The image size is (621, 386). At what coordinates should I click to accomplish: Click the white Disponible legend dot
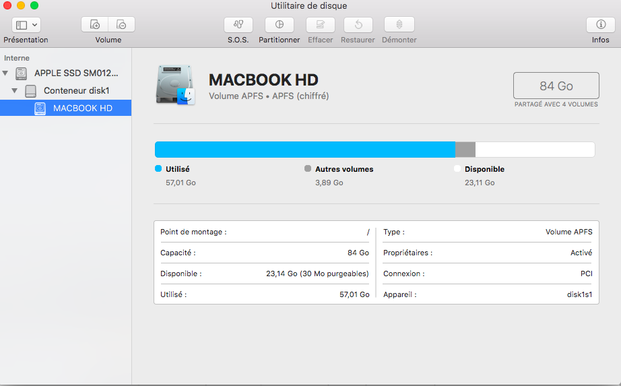point(457,168)
